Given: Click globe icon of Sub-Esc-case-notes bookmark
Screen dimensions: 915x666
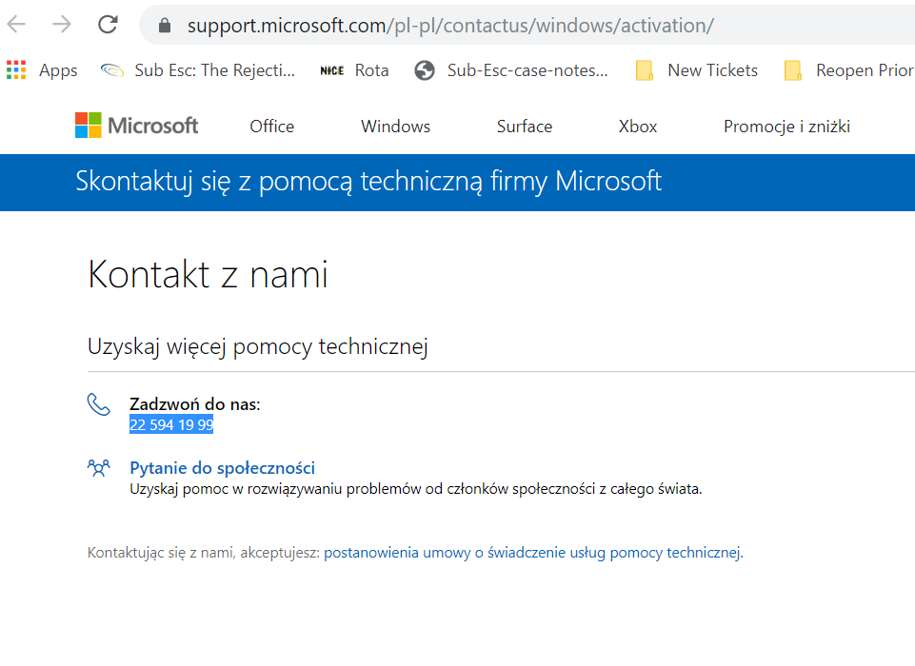Looking at the screenshot, I should [x=425, y=70].
